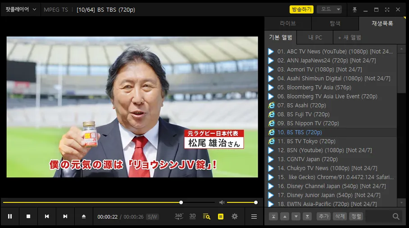Click the 정렬 button
409x228 pixels.
click(x=356, y=216)
